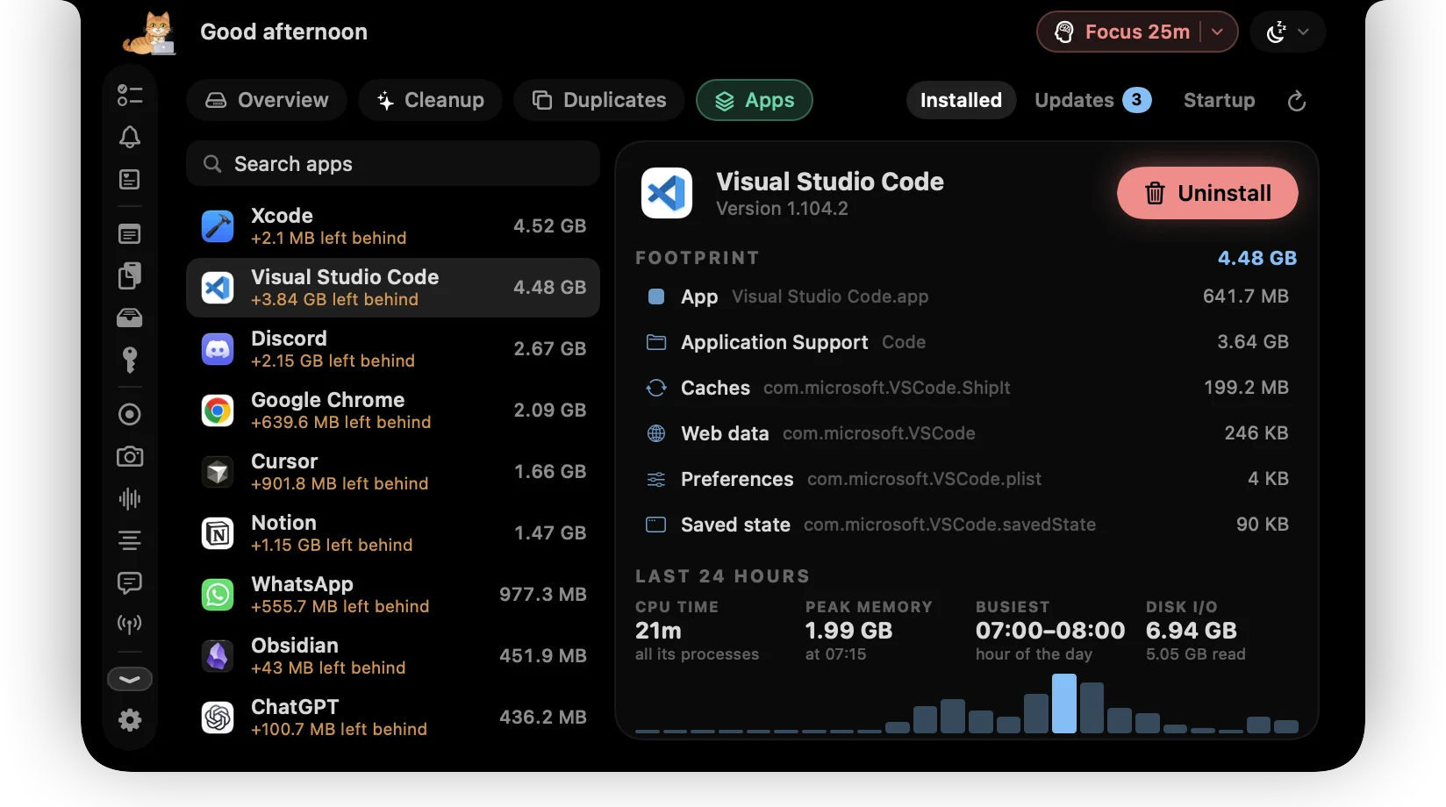Image resolution: width=1446 pixels, height=807 pixels.
Task: Switch to the Cleanup tab
Action: click(x=430, y=100)
